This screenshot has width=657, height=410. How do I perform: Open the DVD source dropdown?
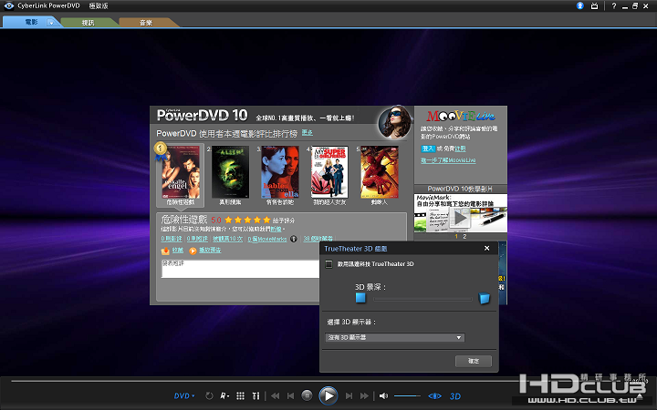[184, 395]
